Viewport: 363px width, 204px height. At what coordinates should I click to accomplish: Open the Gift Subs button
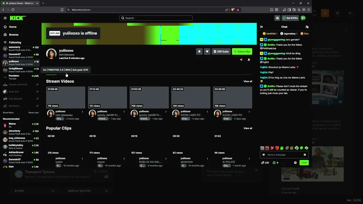pos(221,52)
